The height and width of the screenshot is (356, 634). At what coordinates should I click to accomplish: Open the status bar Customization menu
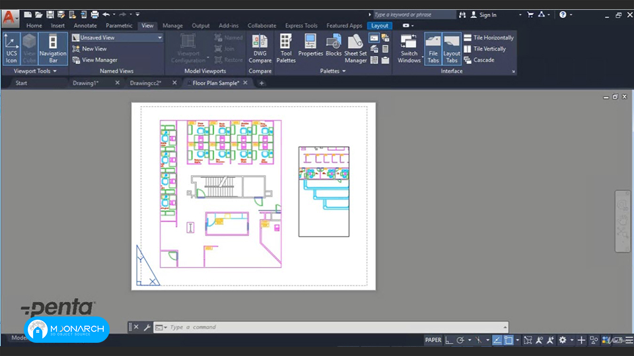[x=629, y=340]
